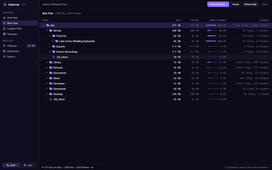Click the Whole disk button
Image resolution: width=272 pixels, height=170 pixels.
(x=250, y=4)
